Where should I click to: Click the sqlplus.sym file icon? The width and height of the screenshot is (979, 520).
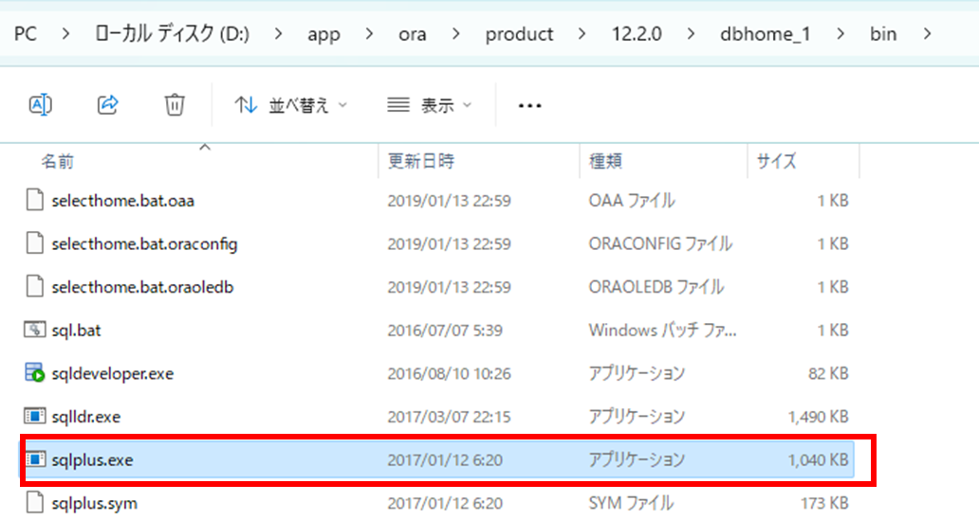coord(35,503)
